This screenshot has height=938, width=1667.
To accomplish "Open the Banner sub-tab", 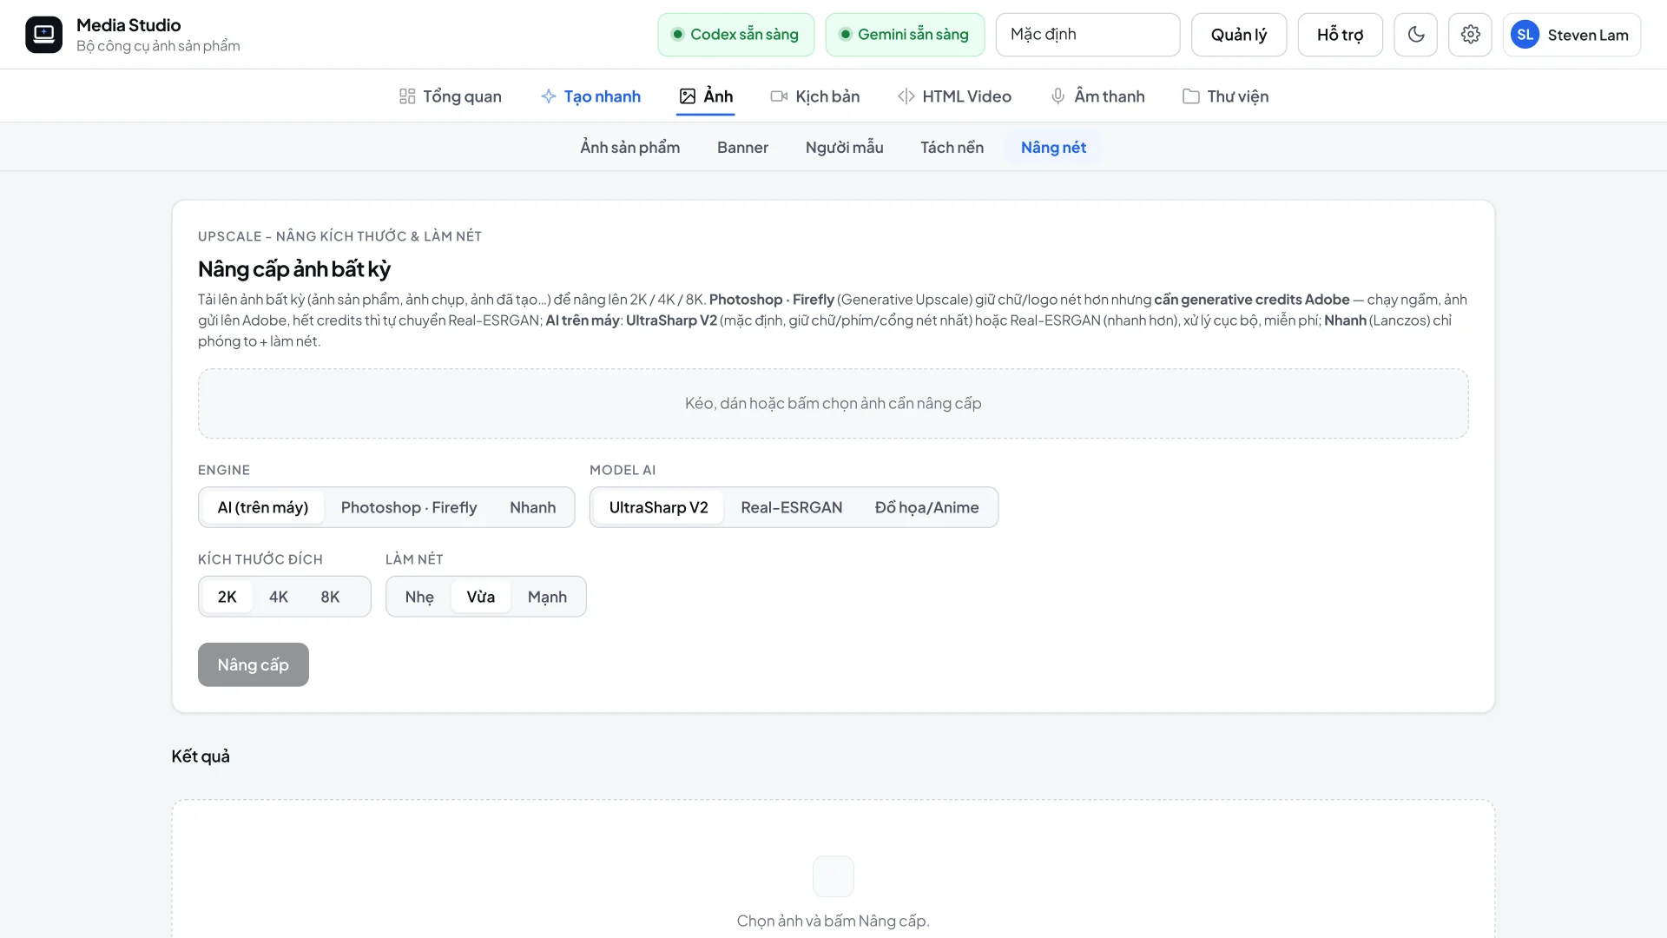I will pos(743,148).
